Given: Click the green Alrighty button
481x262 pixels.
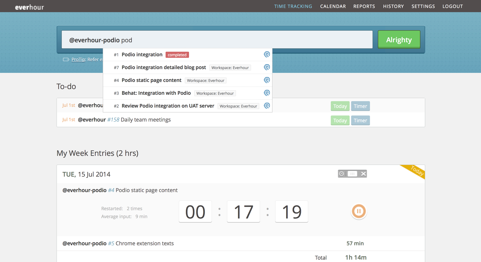Looking at the screenshot, I should point(399,39).
